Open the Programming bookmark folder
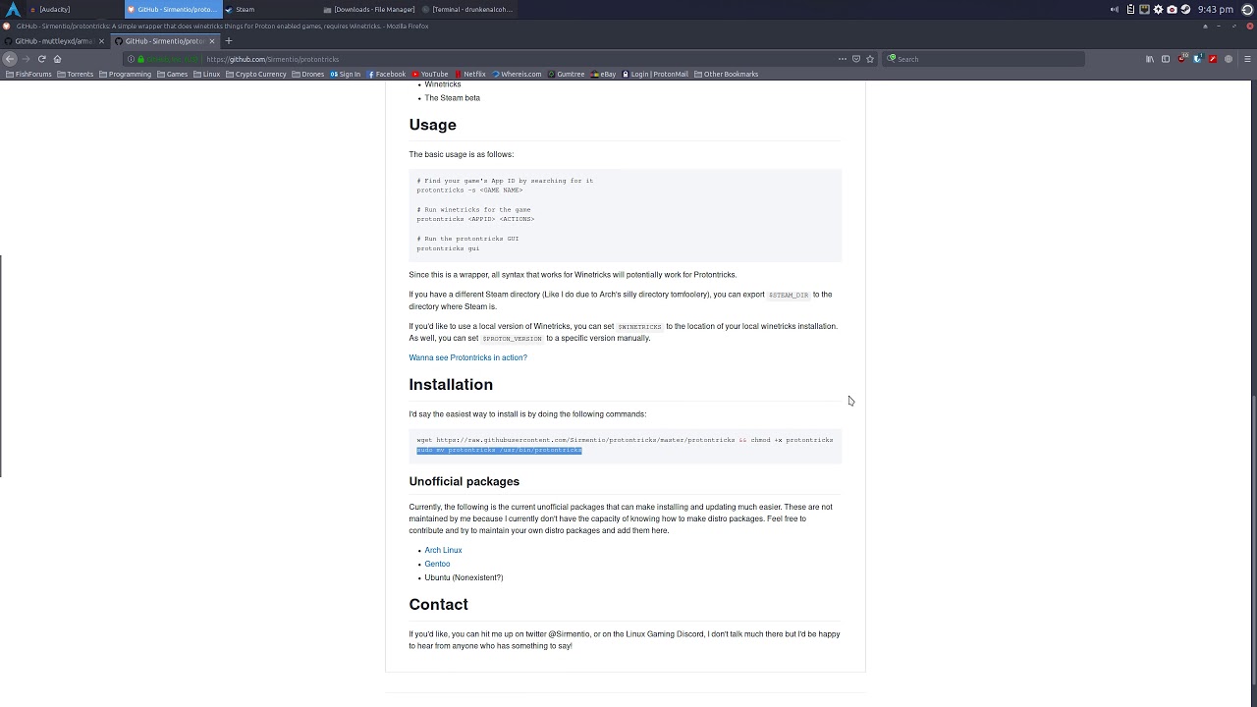This screenshot has height=707, width=1257. point(125,74)
